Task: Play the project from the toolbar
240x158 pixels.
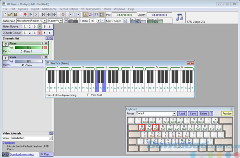Action: [x=31, y=14]
